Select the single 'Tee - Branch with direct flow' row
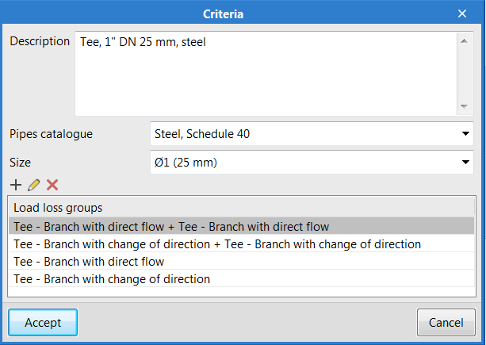This screenshot has height=345, width=486. point(89,262)
